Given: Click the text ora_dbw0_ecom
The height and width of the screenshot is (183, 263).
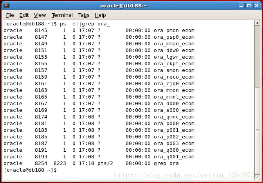Looking at the screenshot, I should click(x=174, y=50).
